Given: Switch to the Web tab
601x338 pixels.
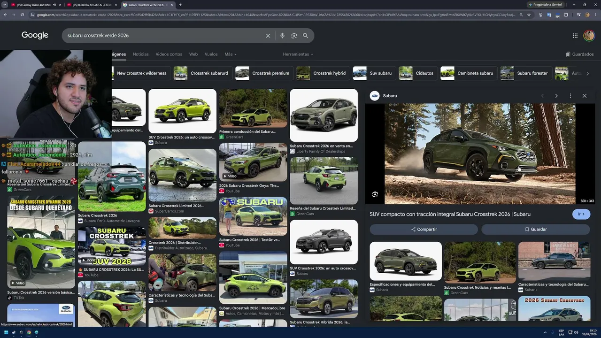Looking at the screenshot, I should tap(193, 54).
